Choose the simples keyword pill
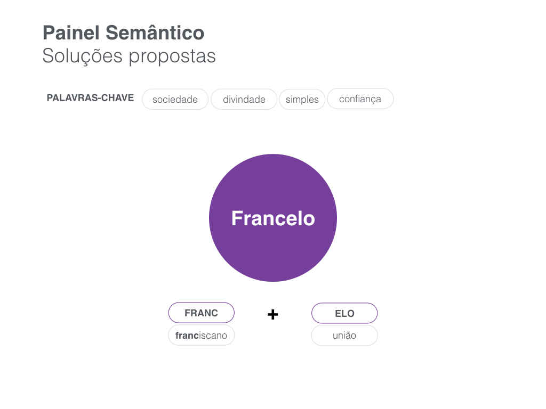The width and height of the screenshot is (546, 409). coord(302,99)
